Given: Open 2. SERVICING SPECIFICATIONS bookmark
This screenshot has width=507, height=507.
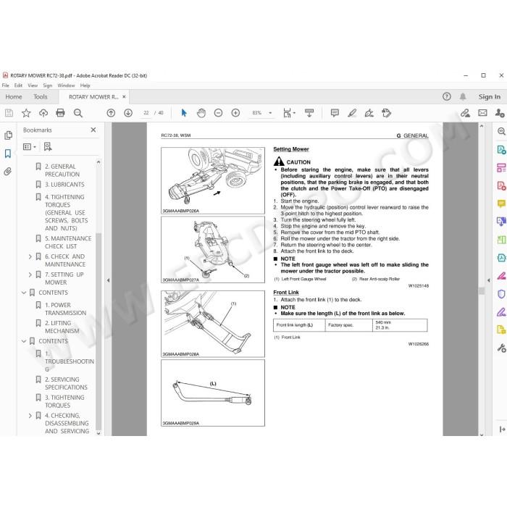Looking at the screenshot, I should (67, 383).
